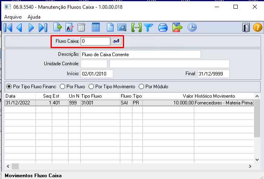This screenshot has height=179, width=264.
Task: Click the 401 Est cell
Action: (x=60, y=103)
